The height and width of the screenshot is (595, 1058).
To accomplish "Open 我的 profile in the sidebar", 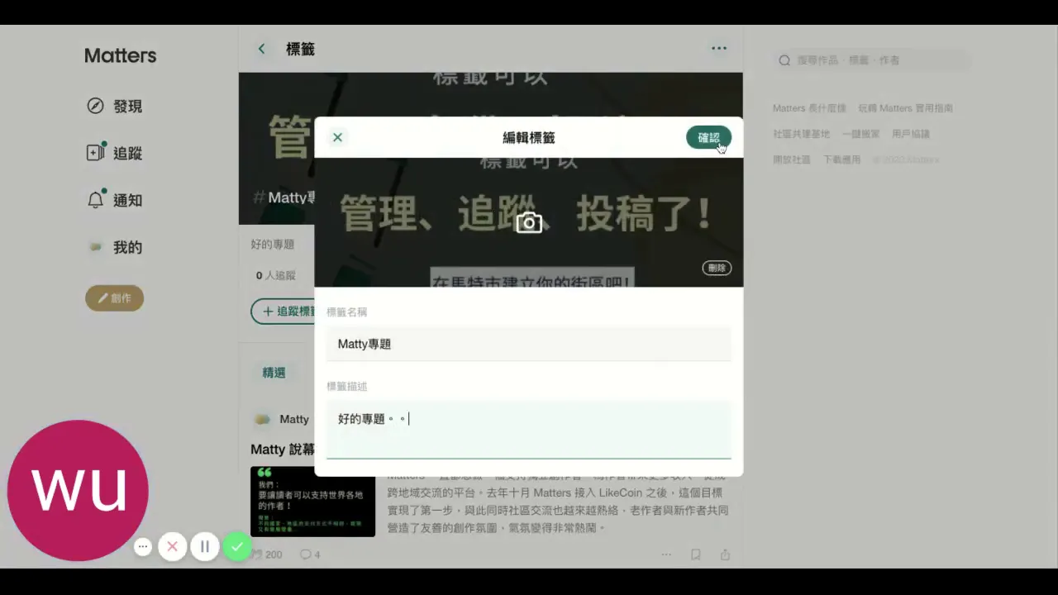I will pos(115,247).
